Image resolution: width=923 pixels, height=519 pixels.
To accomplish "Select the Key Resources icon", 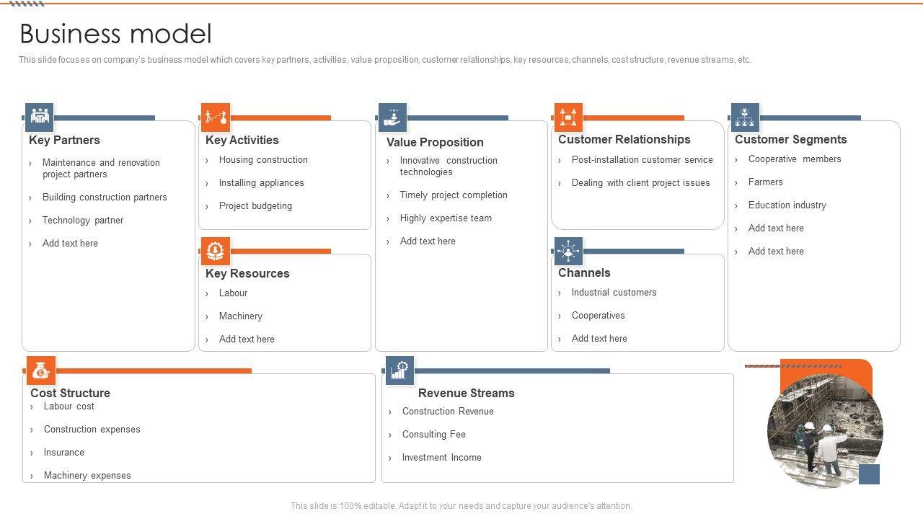I will (215, 251).
